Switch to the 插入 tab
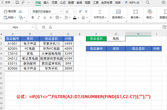The height and width of the screenshot is (110, 167). (46, 3)
